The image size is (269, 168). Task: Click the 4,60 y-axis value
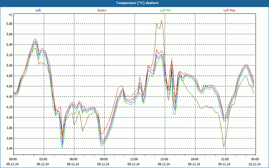pos(9,86)
